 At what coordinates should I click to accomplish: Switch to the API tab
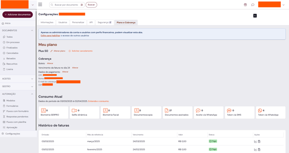(x=91, y=23)
